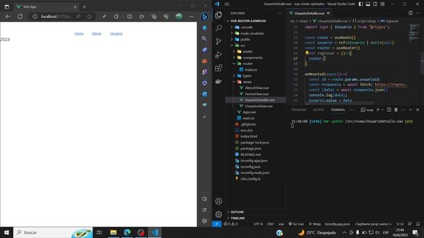
Task: Change UTF-8 file encoding
Action: (258, 224)
